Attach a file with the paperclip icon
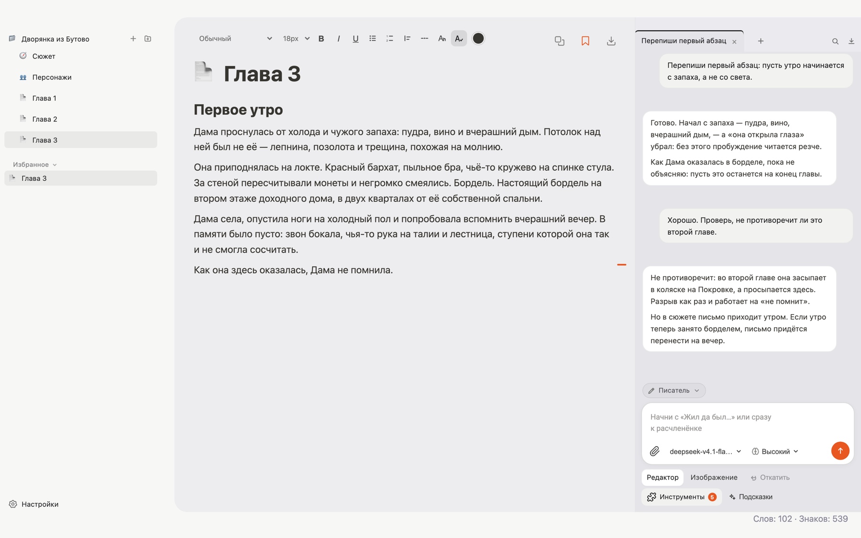This screenshot has height=538, width=861. (655, 451)
